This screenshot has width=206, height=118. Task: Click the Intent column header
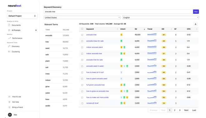pyautogui.click(x=123, y=29)
